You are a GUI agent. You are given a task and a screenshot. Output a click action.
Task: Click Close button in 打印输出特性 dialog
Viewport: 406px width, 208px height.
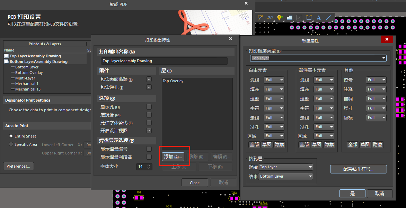point(195,183)
